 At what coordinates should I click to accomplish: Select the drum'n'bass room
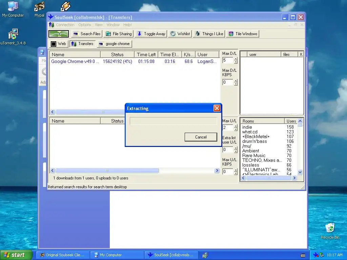pyautogui.click(x=268, y=142)
